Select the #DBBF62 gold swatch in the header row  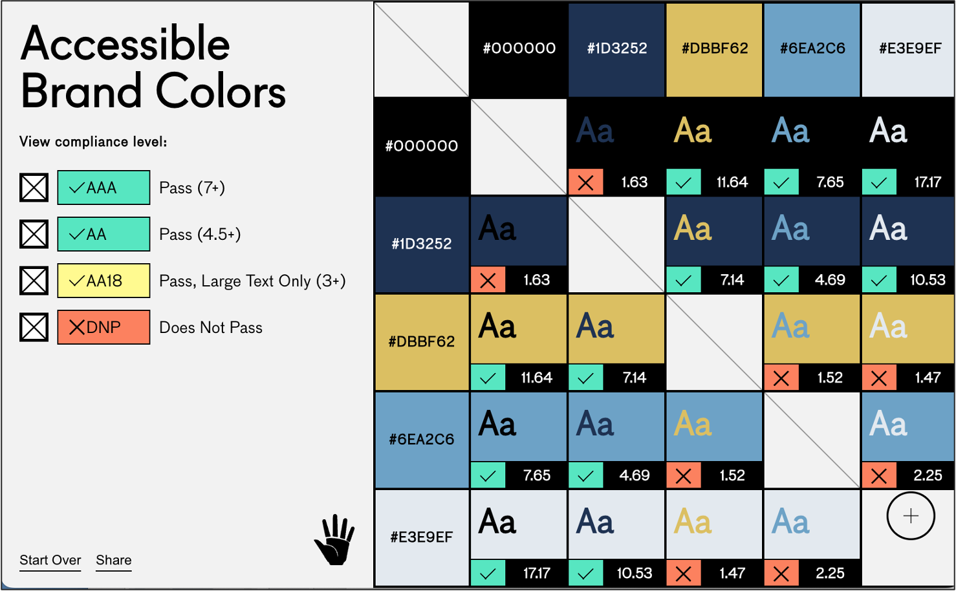713,48
